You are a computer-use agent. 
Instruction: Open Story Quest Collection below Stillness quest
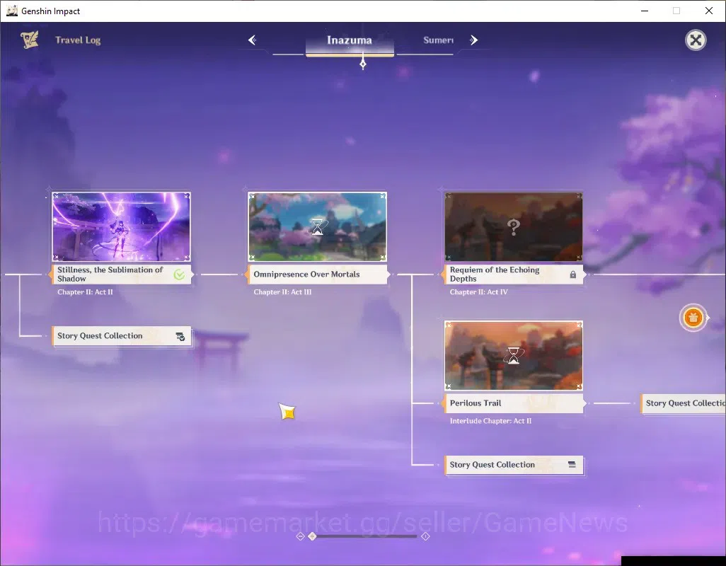point(121,336)
